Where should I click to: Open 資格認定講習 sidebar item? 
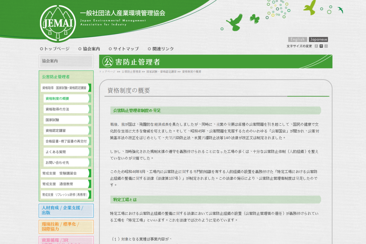pyautogui.click(x=67, y=130)
